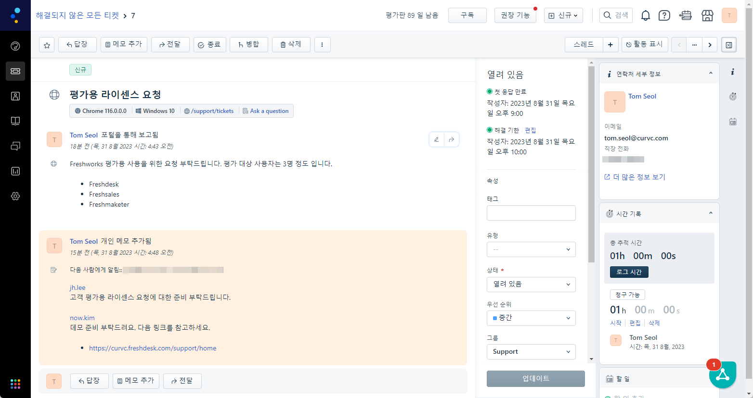
Task: Show time tracking icon in right rail
Action: 732,97
